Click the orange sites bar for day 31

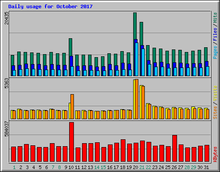tap(208, 114)
